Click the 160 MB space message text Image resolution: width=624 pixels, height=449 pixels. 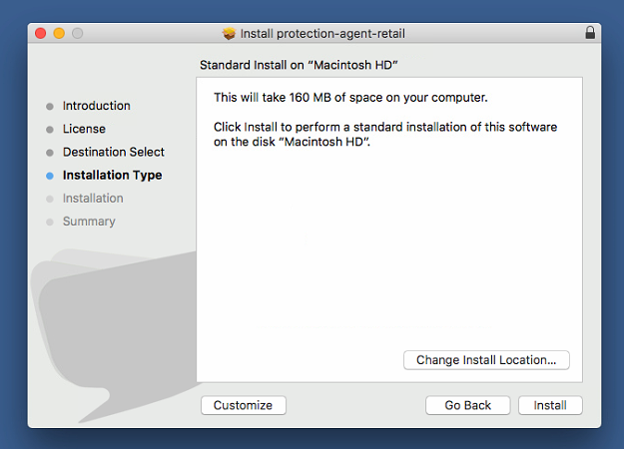pyautogui.click(x=350, y=98)
